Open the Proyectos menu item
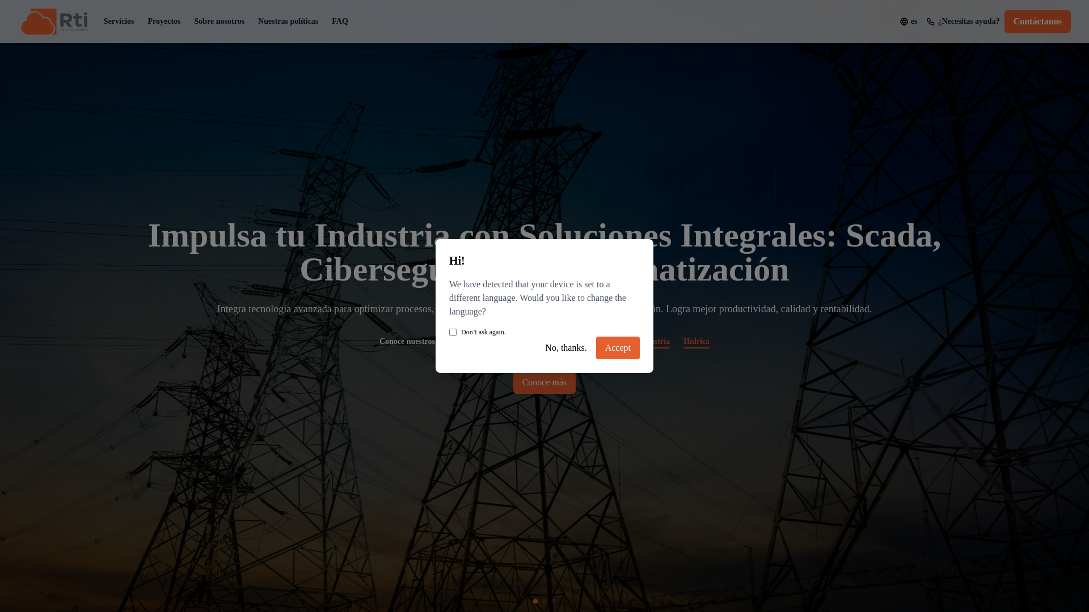This screenshot has width=1089, height=612. [164, 22]
